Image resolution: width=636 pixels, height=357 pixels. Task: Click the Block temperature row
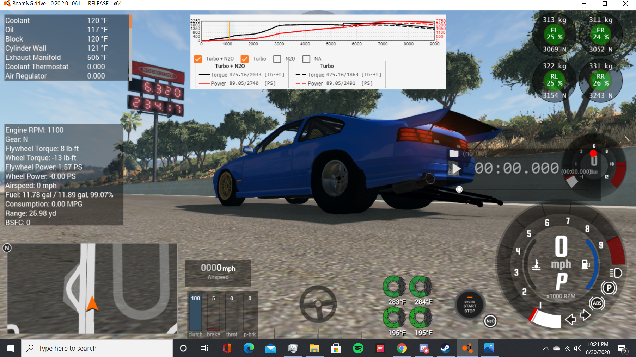tap(67, 39)
